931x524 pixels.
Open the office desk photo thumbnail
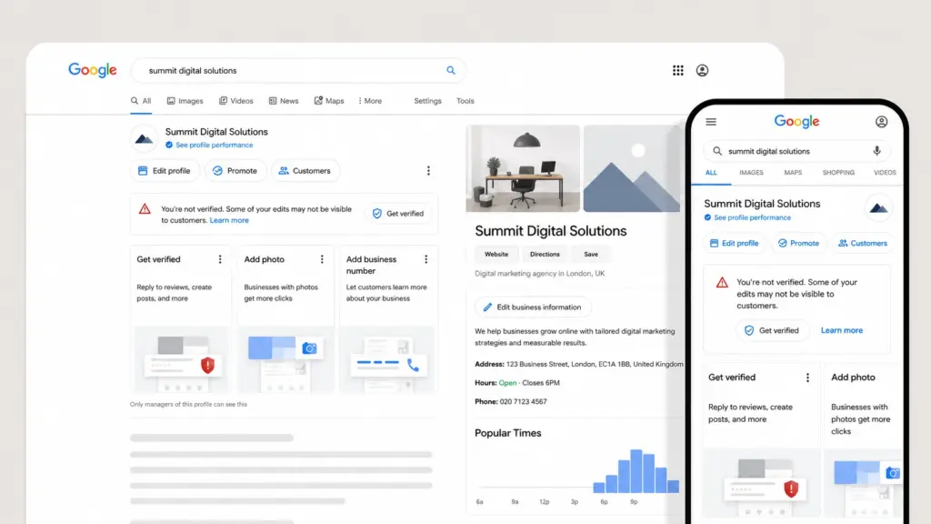523,168
